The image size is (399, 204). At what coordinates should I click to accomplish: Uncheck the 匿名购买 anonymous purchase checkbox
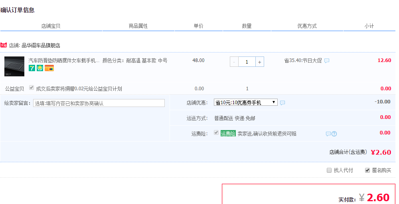367,170
